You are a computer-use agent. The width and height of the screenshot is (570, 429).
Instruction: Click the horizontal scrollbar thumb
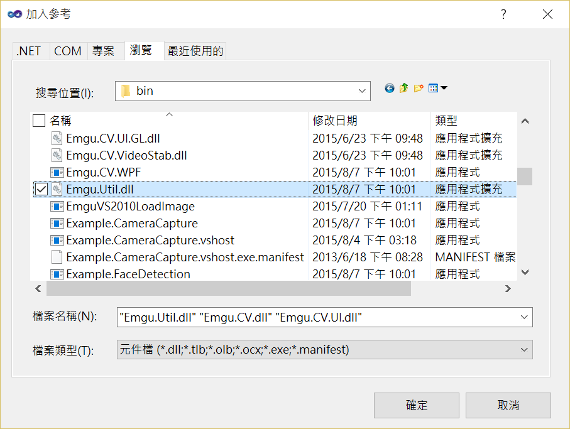229,289
